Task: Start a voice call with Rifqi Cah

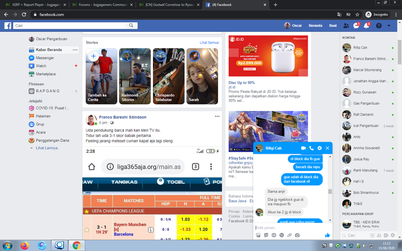Action: coord(312,148)
